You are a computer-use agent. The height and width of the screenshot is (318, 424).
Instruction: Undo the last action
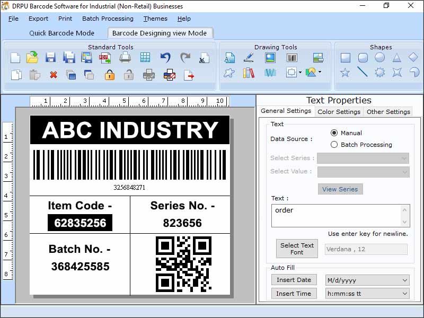click(165, 57)
